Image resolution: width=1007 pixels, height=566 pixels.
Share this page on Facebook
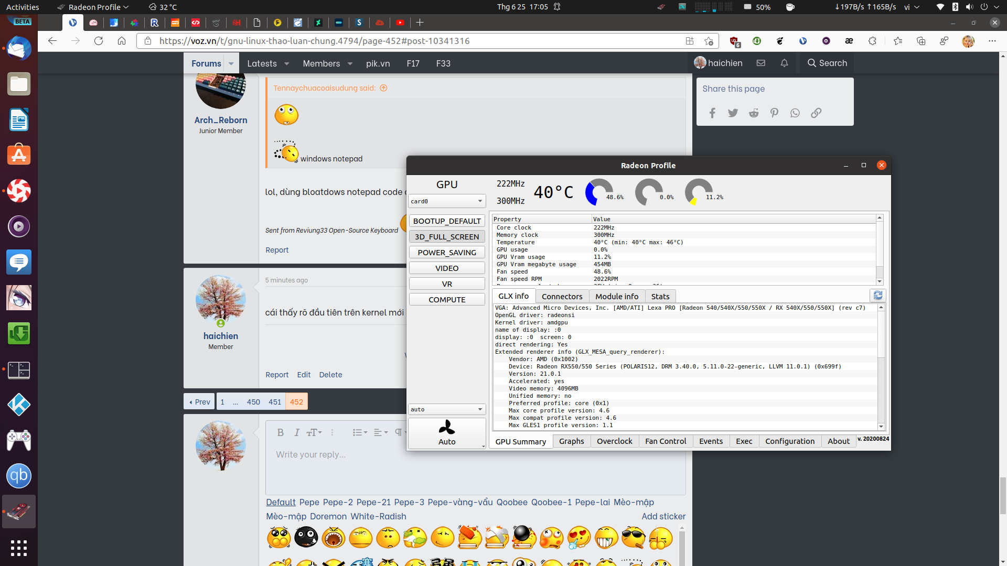712,113
